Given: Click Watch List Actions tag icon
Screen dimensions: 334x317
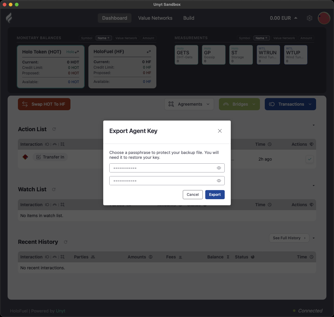Looking at the screenshot, I should [312, 205].
